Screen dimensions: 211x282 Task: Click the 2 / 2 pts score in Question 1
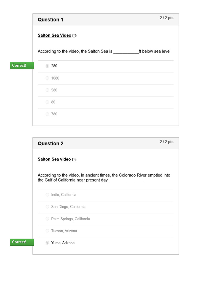[166, 18]
